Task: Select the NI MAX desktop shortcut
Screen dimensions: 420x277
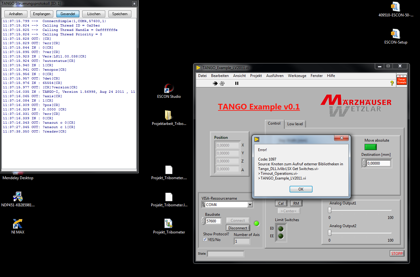Action: 18,226
